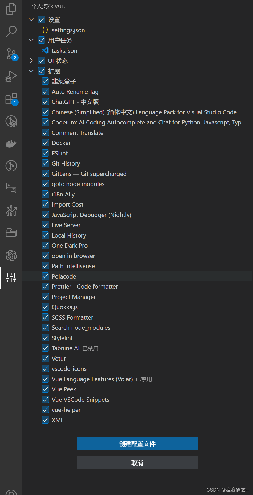Expand the UI 状态 tree section
253x495 pixels.
(x=31, y=61)
